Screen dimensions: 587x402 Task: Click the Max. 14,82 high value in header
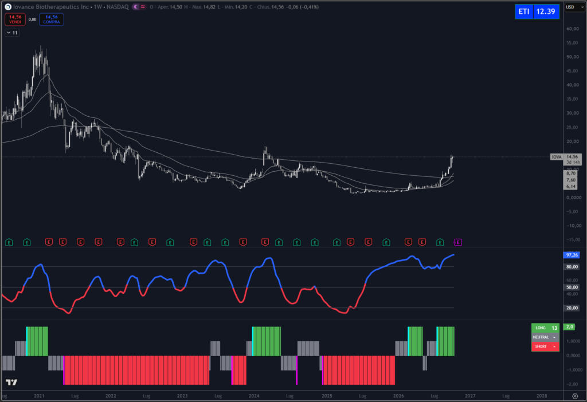(204, 7)
